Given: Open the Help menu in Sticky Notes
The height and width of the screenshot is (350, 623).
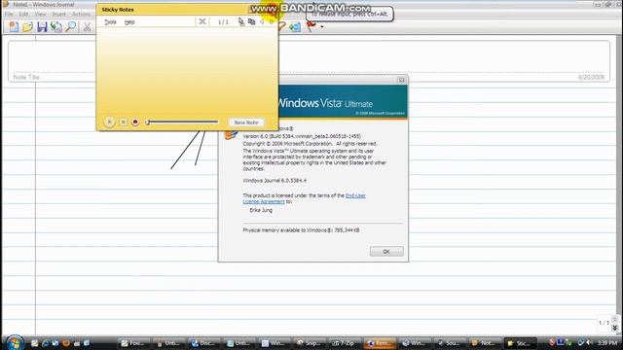Looking at the screenshot, I should (x=129, y=22).
